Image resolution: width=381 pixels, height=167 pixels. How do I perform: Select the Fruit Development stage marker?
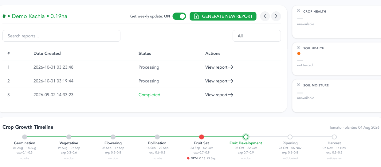(x=246, y=137)
